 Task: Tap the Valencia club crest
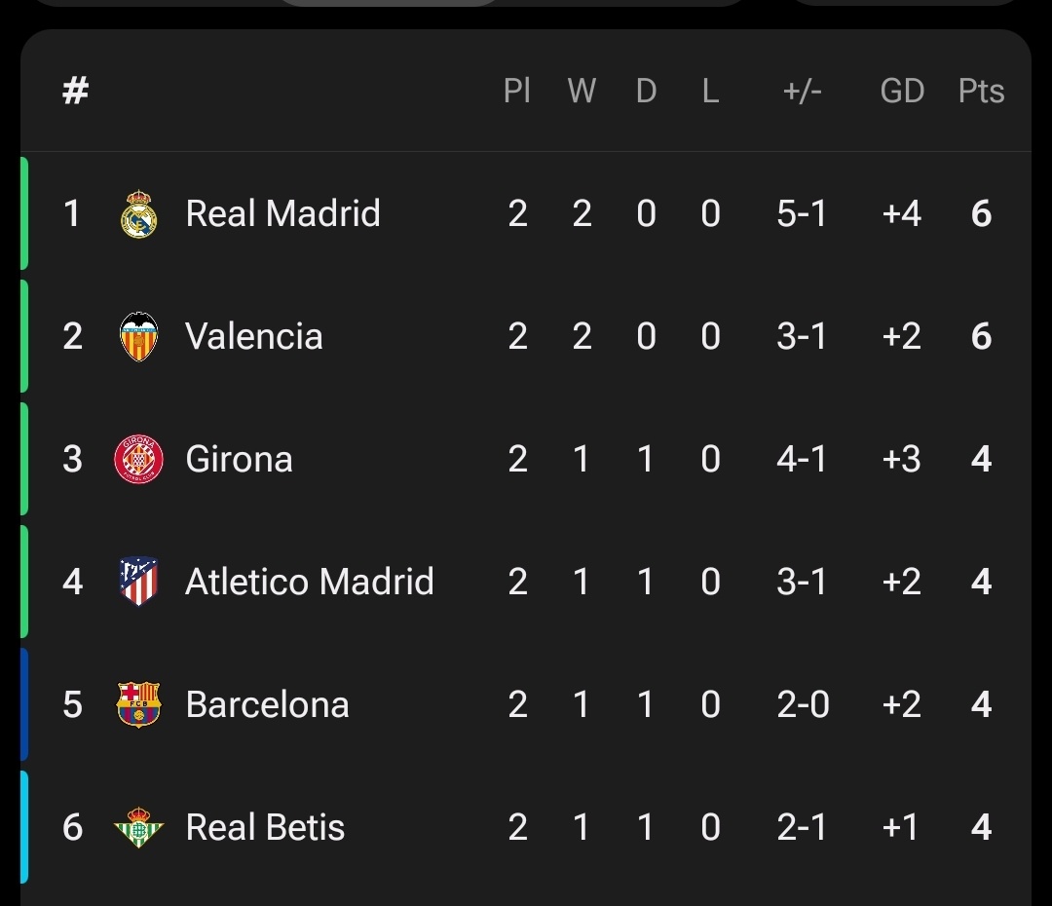click(138, 337)
